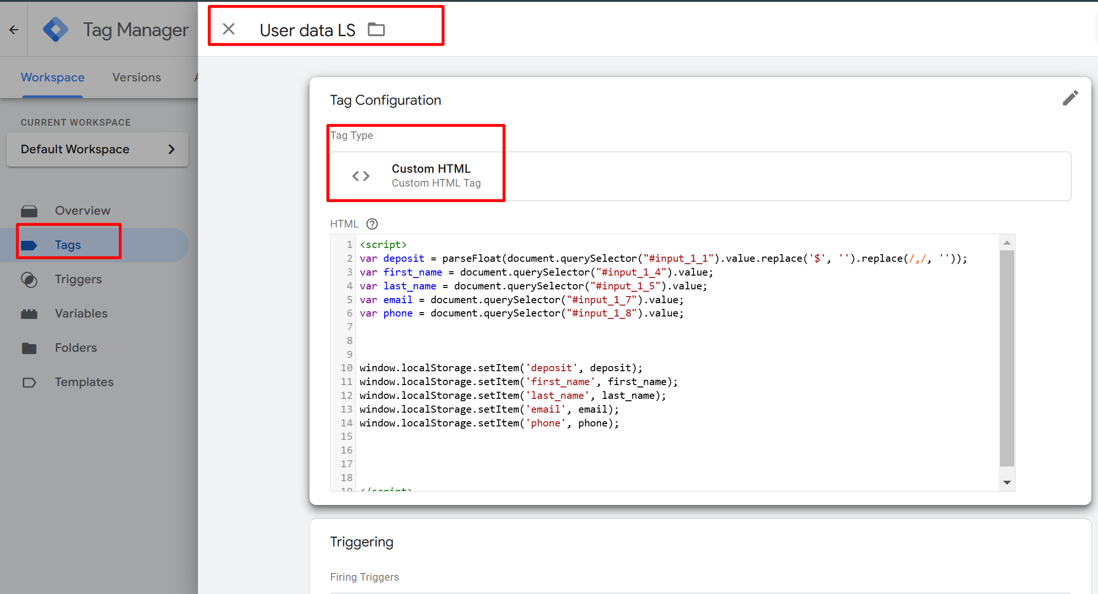The width and height of the screenshot is (1098, 594).
Task: Select Tags in the sidebar
Action: 68,245
